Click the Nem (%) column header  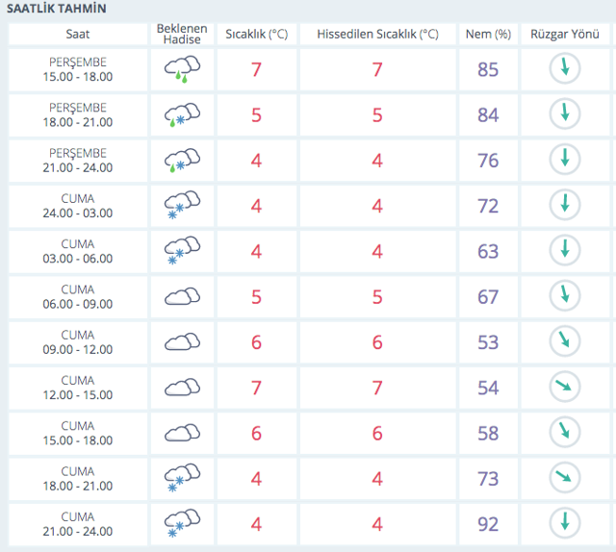click(x=488, y=34)
